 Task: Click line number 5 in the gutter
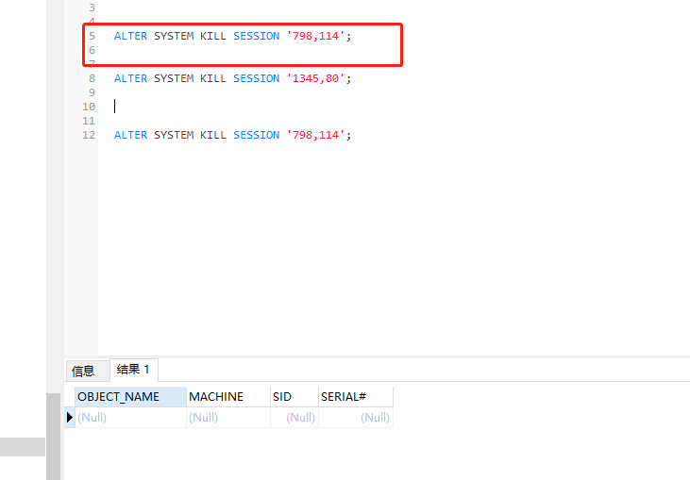click(x=92, y=36)
